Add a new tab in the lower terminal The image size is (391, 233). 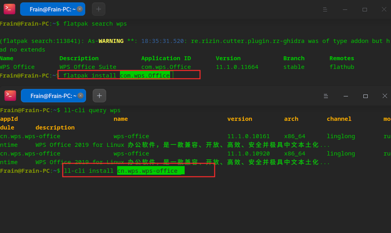point(99,96)
